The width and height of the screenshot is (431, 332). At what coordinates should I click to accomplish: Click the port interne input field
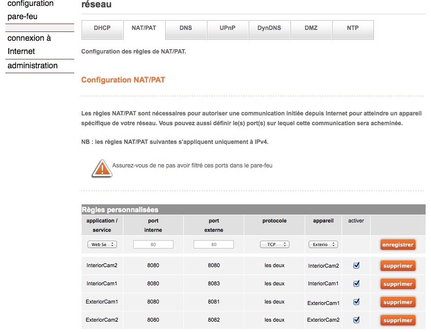(x=153, y=245)
